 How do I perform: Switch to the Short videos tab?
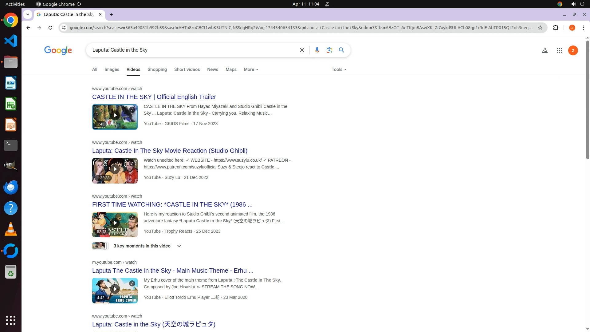point(187,69)
